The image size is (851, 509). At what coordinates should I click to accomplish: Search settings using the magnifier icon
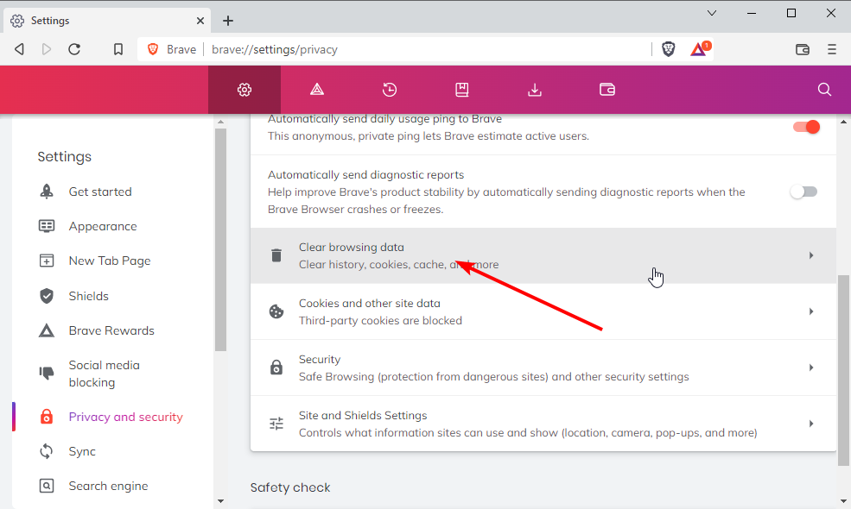click(824, 90)
